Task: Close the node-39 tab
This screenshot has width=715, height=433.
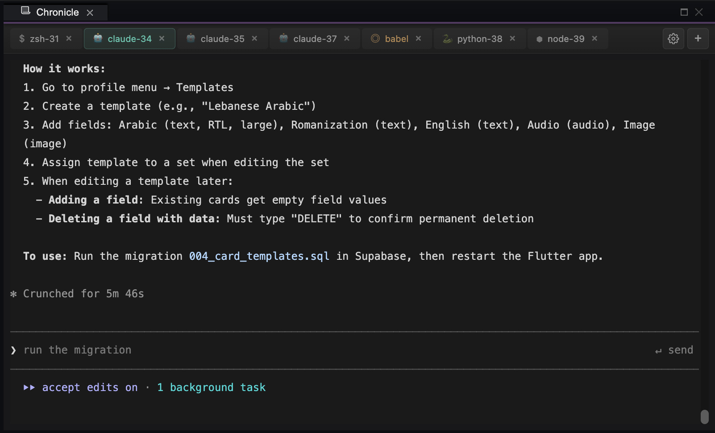Action: point(594,39)
